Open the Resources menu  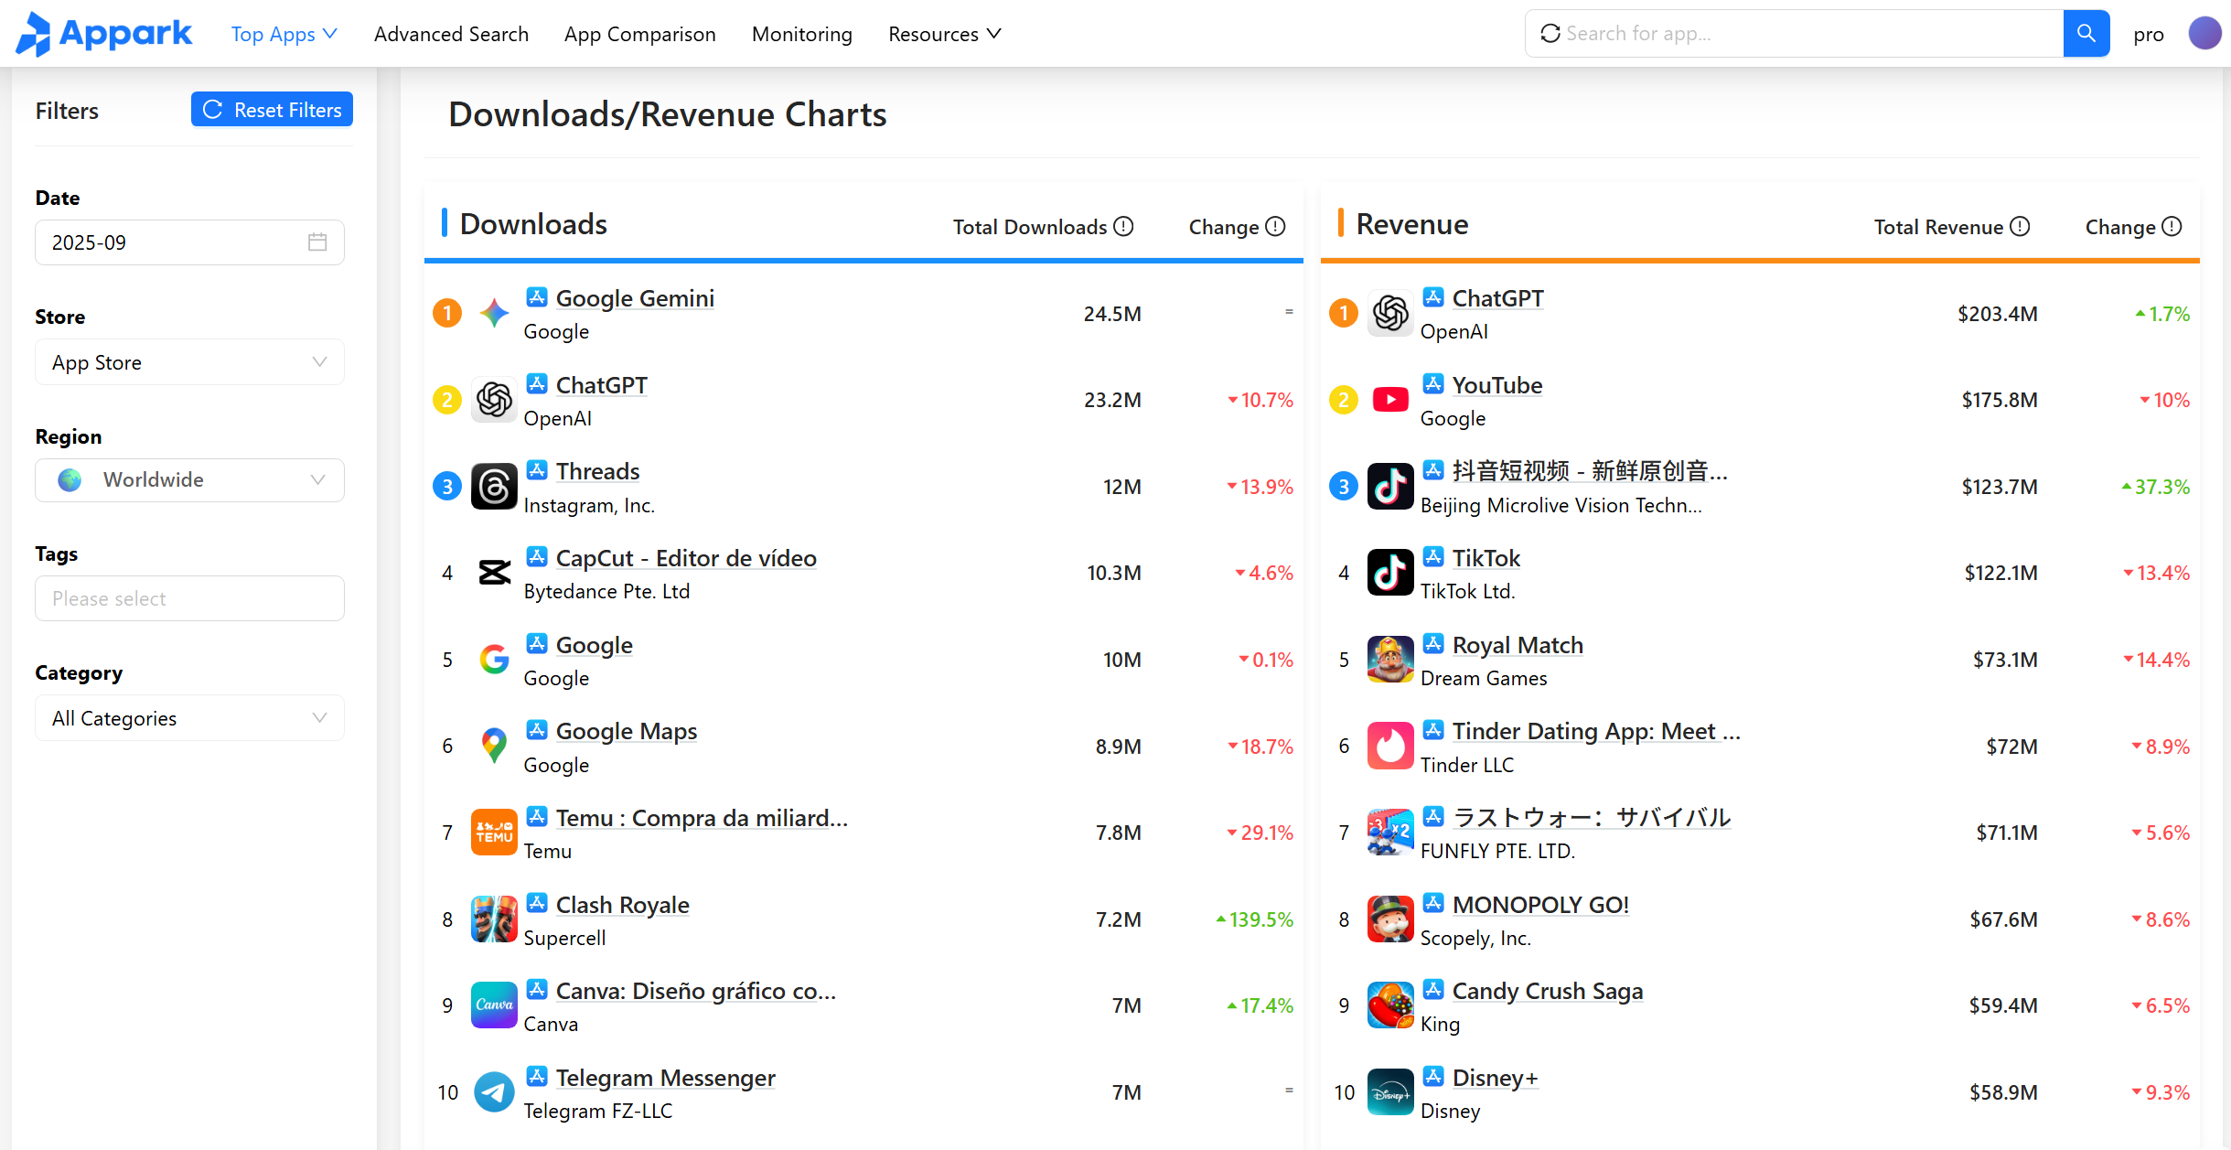click(944, 34)
